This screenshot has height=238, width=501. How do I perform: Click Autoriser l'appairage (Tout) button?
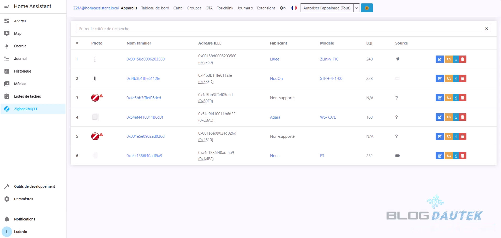327,8
